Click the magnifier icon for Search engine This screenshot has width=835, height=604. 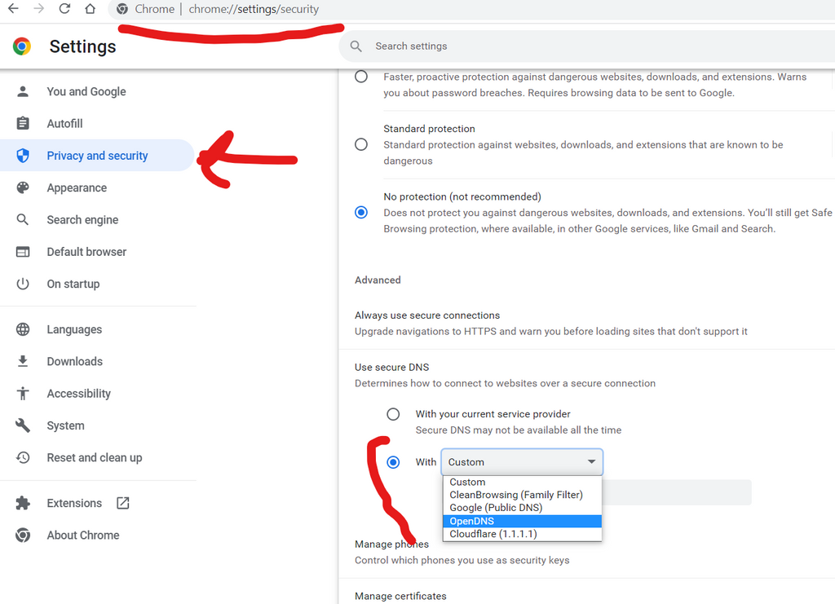pyautogui.click(x=22, y=219)
